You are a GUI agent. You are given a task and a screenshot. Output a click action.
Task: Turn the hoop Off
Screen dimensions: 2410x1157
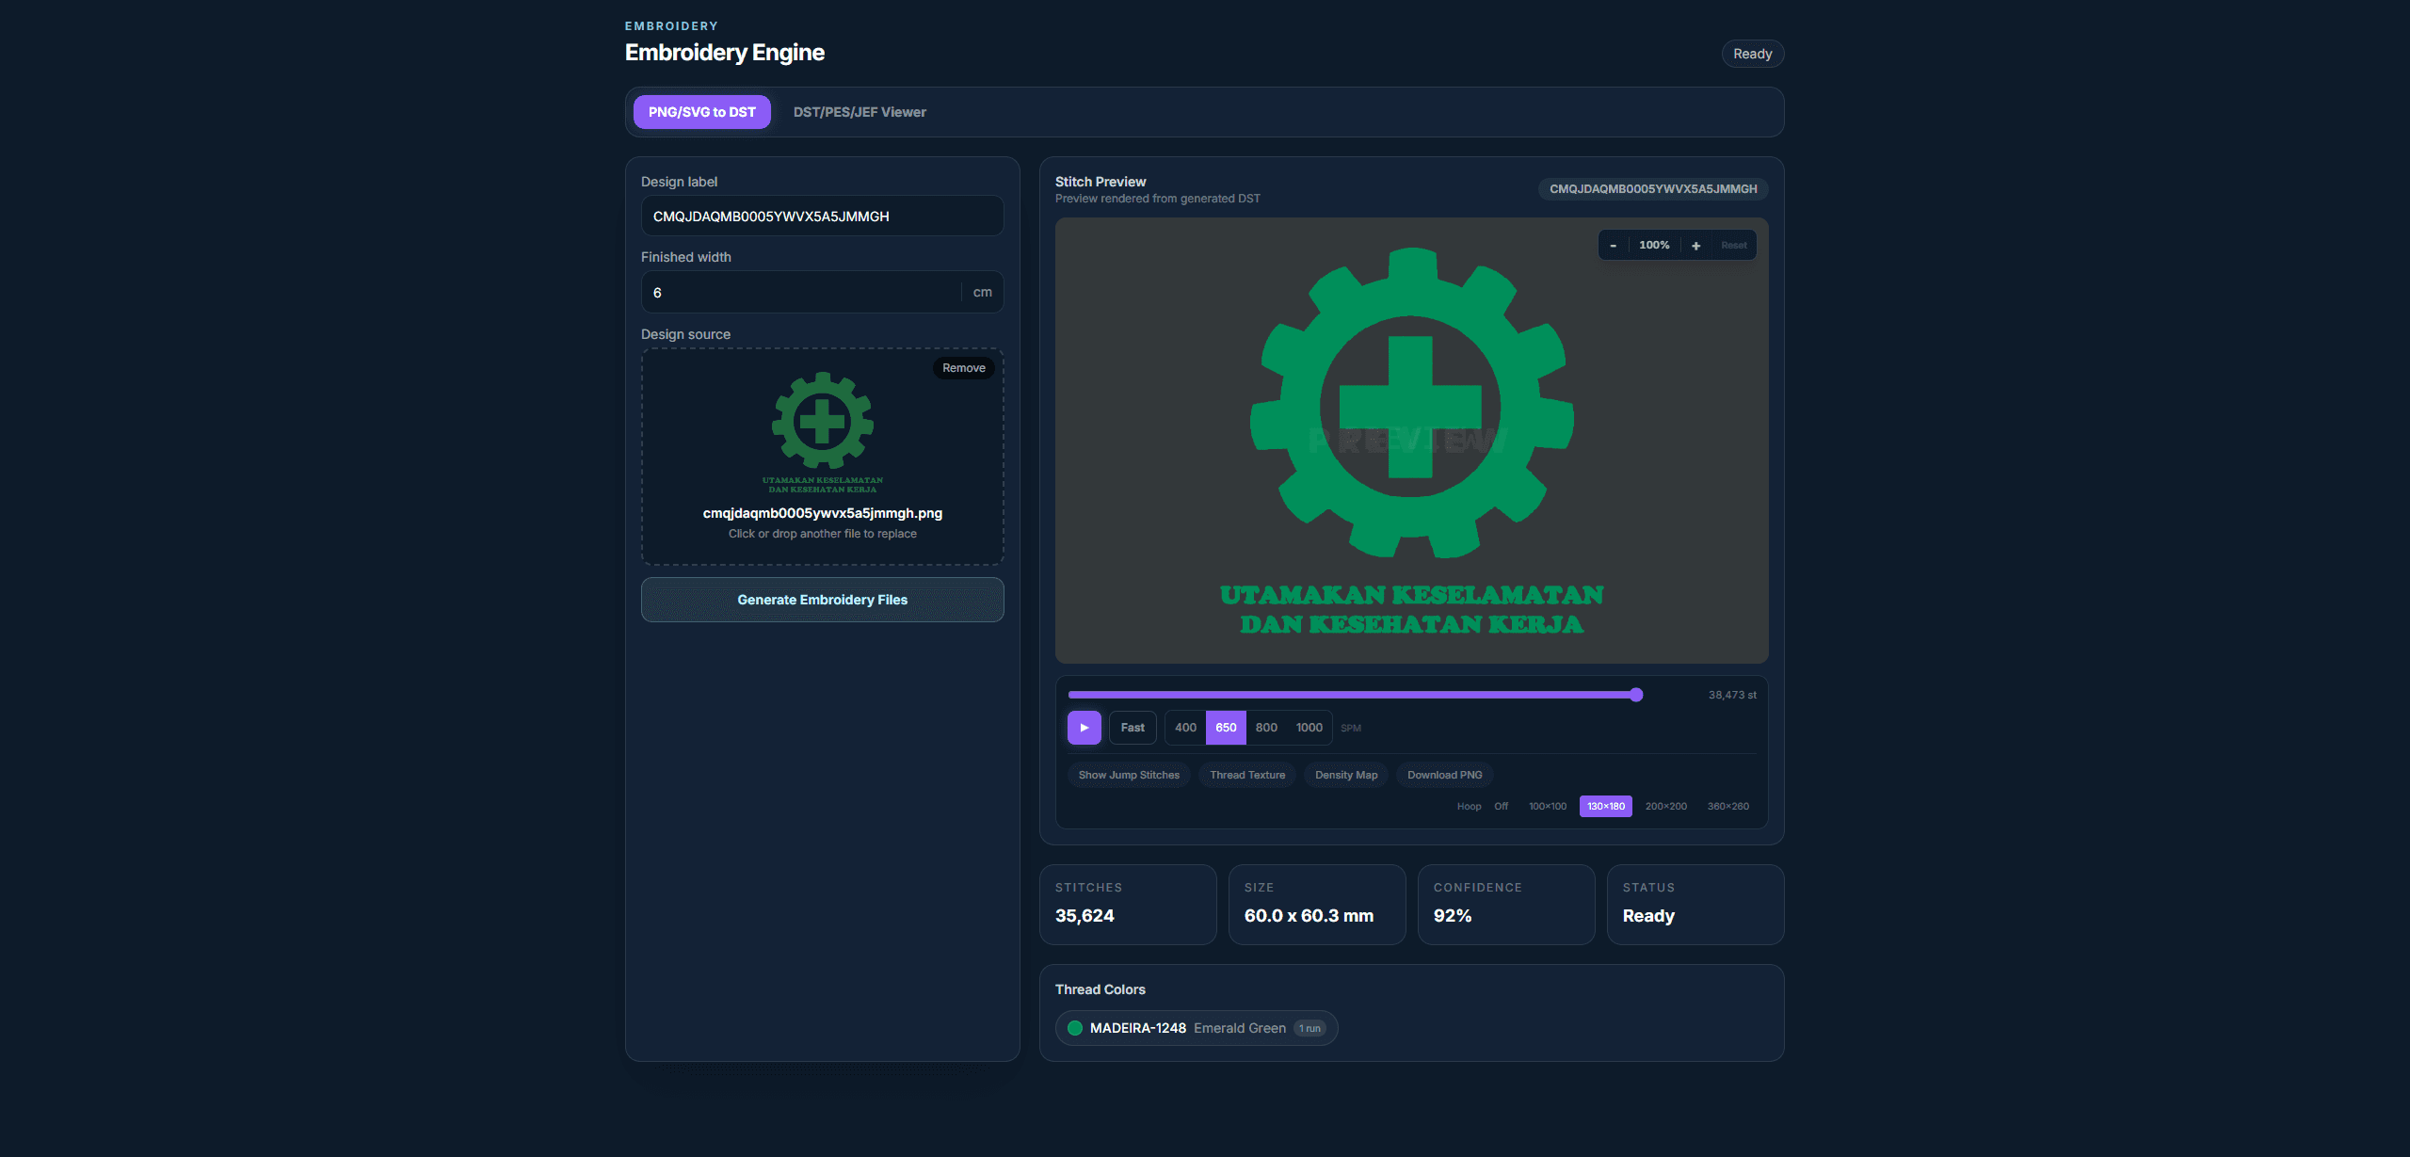[1501, 806]
